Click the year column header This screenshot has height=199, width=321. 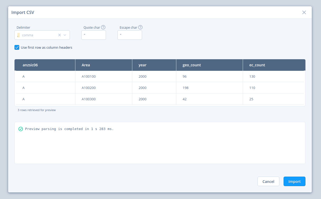143,65
